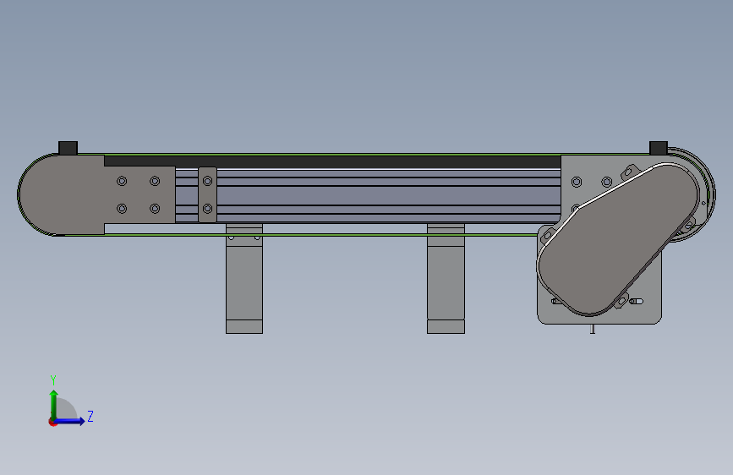The height and width of the screenshot is (475, 733).
Task: Select the foot block of the left leg
Action: click(244, 327)
